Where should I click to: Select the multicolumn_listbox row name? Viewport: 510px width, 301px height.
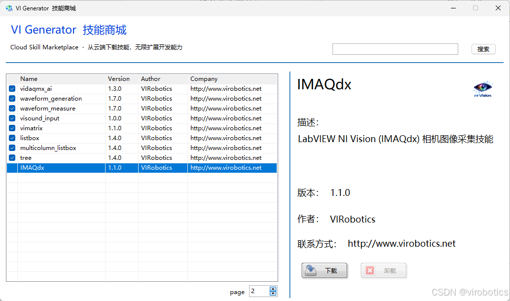point(48,148)
